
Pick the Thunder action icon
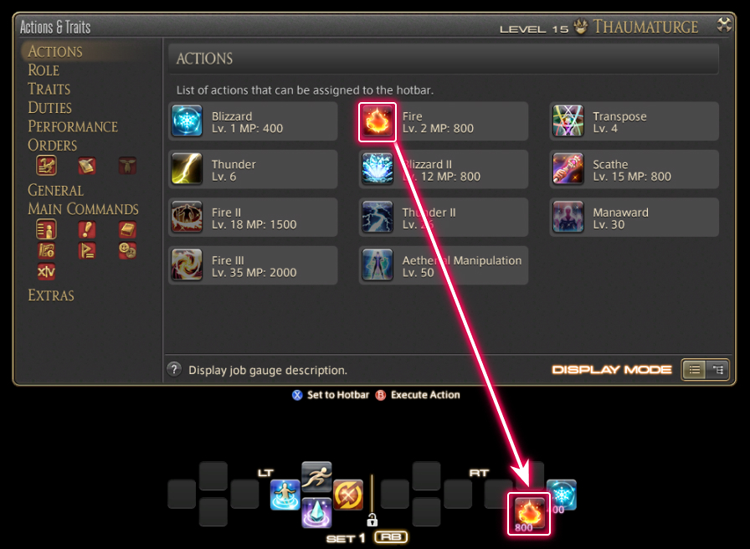(187, 169)
